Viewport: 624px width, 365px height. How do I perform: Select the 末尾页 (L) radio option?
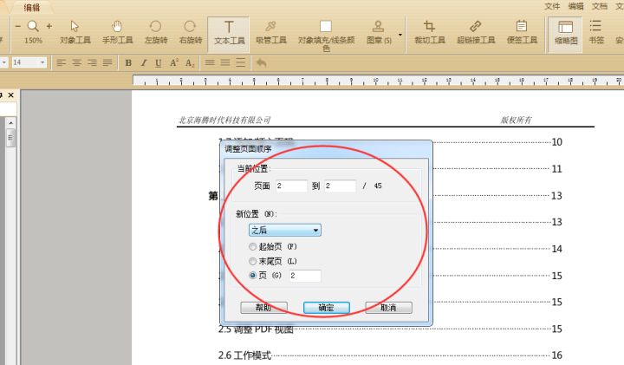coord(252,261)
